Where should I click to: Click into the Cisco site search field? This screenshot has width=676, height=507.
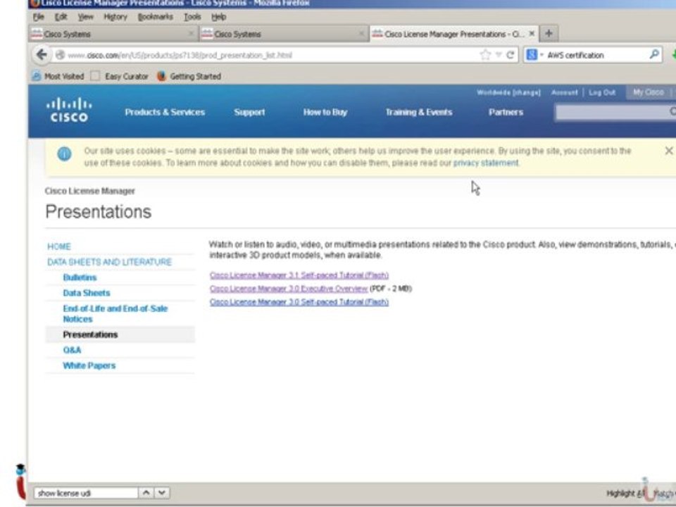click(x=615, y=112)
